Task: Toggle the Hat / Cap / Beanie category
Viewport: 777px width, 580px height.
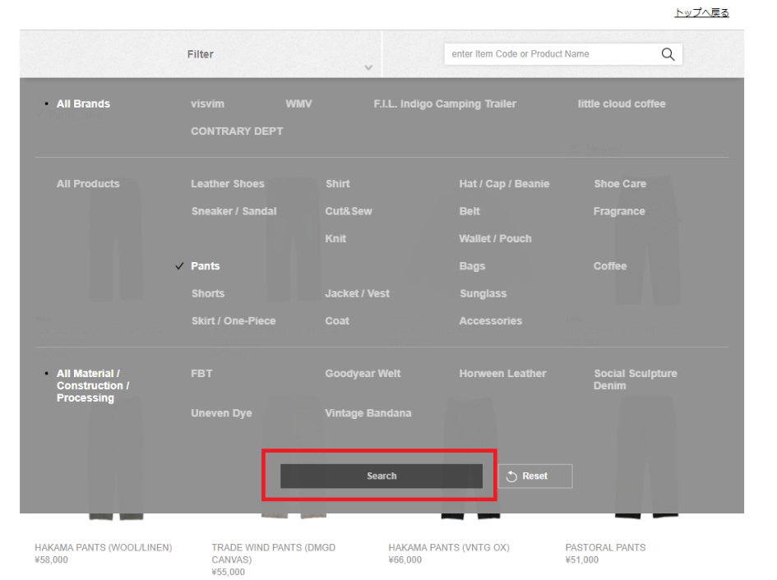Action: pos(505,184)
